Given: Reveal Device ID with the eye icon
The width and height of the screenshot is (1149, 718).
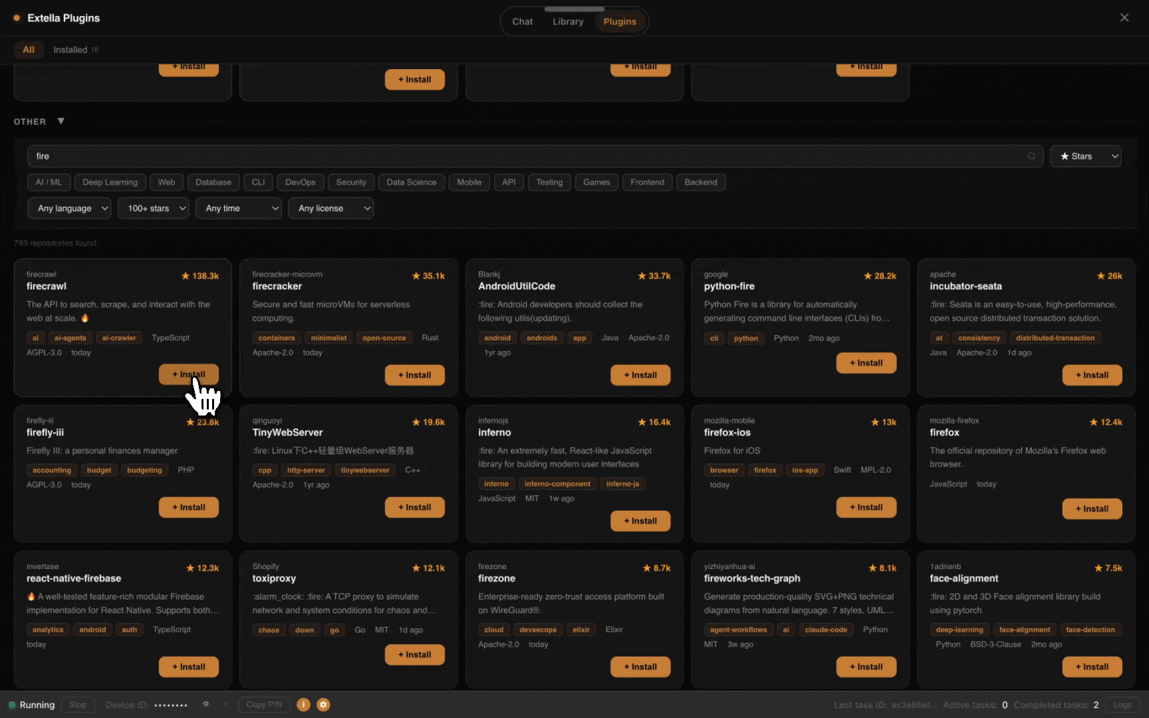Looking at the screenshot, I should click(206, 704).
